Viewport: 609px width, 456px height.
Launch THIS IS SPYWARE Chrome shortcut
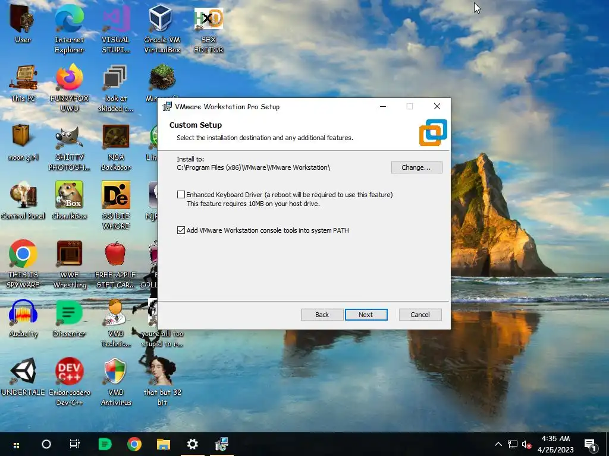(23, 264)
